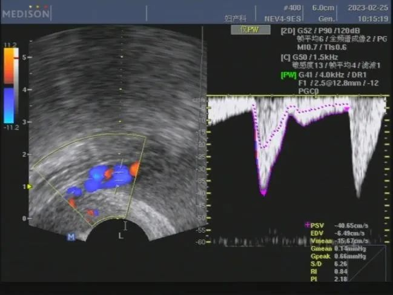Screen dimensions: 393x295
Task: Click the L orientation marker below probe
Action: [x=121, y=236]
